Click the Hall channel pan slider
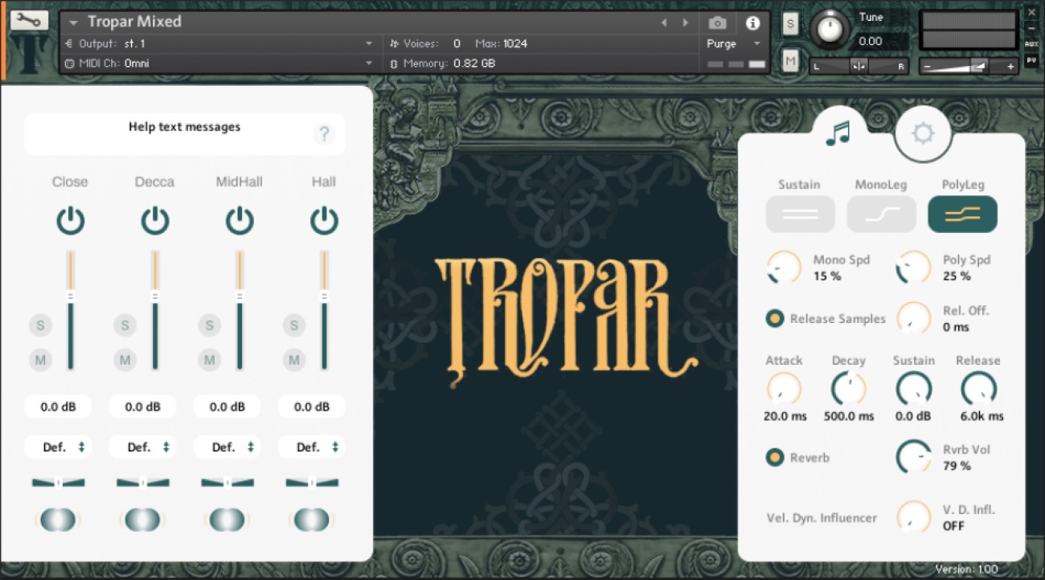 click(312, 482)
